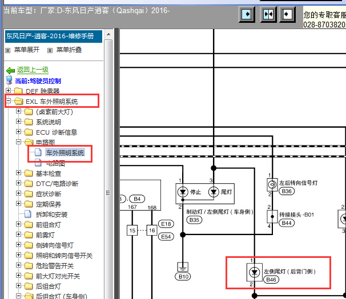This screenshot has height=299, width=346.
Task: Click terminal box 15 in diagram
Action: pyautogui.click(x=132, y=231)
